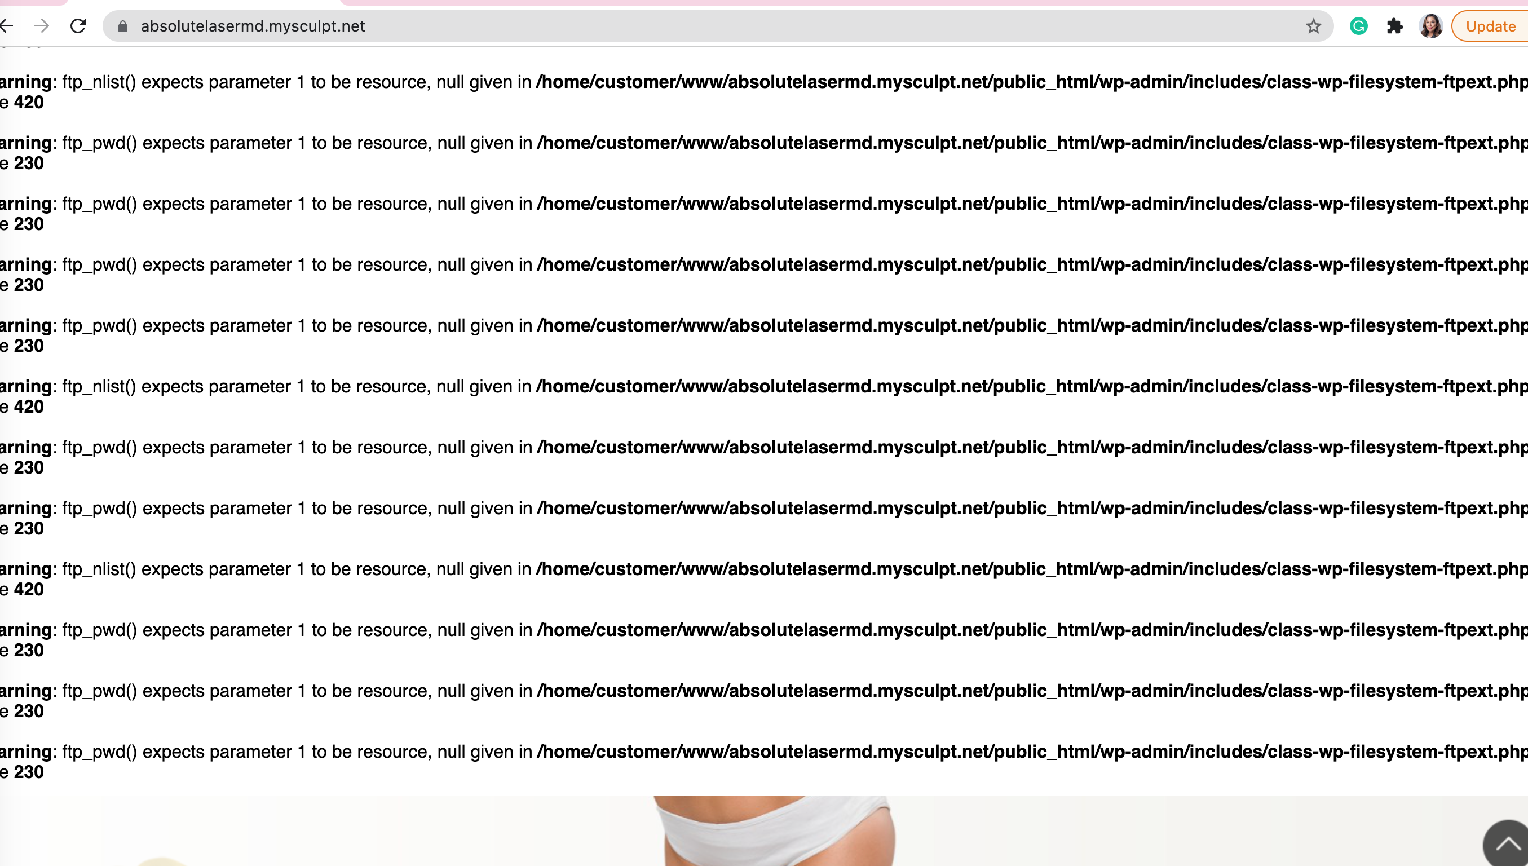This screenshot has width=1528, height=866.
Task: Click the first ftp_nlist() warning message
Action: [763, 91]
